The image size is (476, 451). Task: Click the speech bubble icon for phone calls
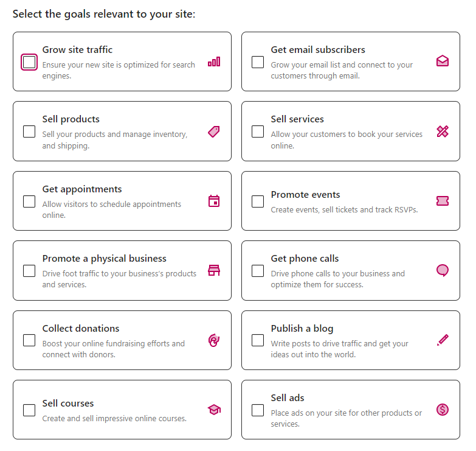coord(443,270)
